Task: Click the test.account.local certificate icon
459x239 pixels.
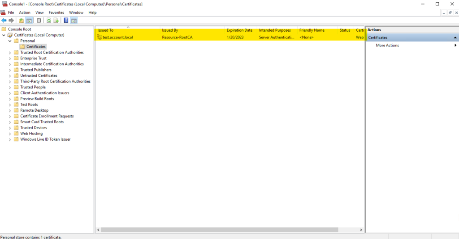Action: 100,38
